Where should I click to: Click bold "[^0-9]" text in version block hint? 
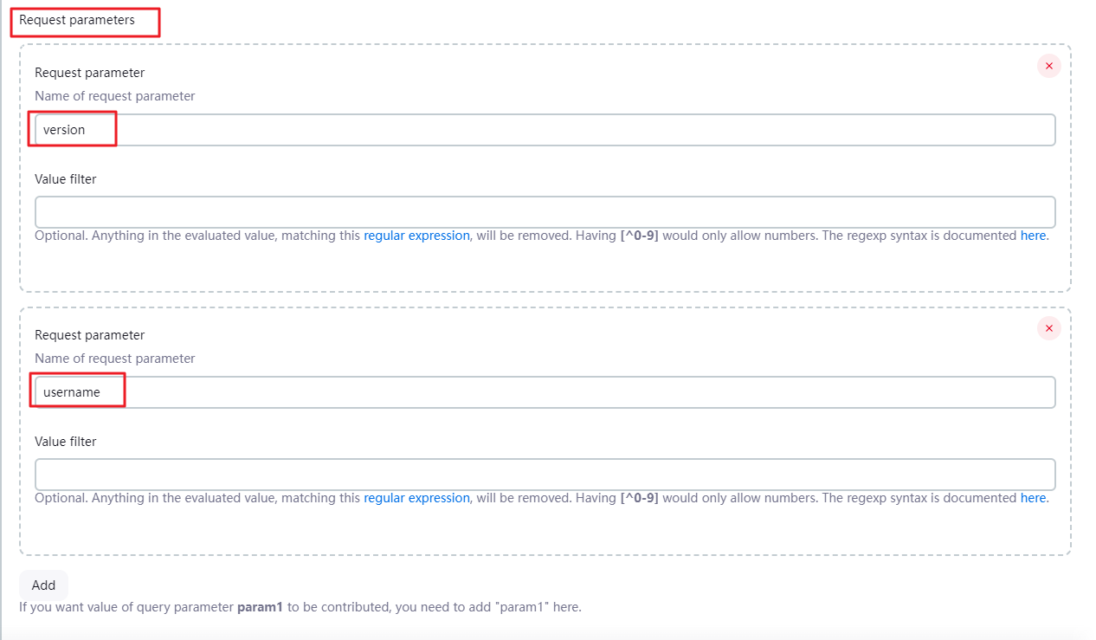click(640, 236)
